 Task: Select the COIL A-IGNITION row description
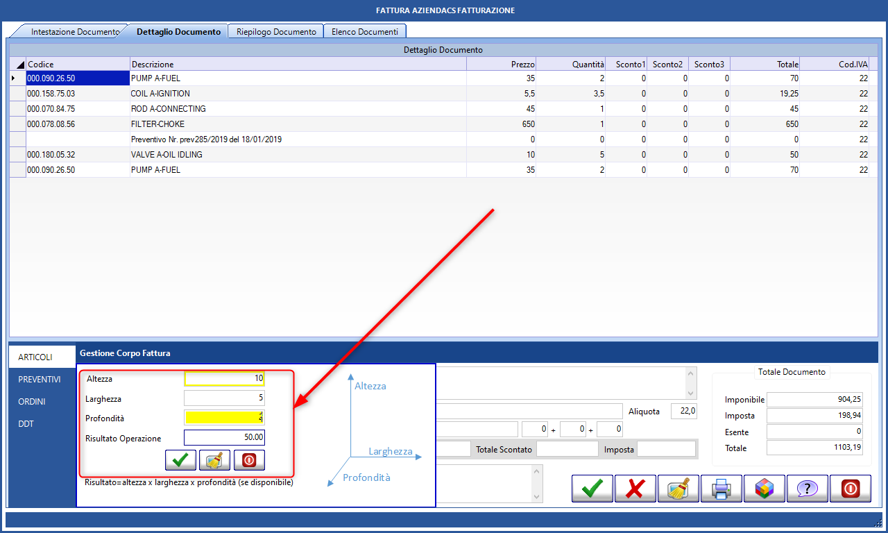(298, 94)
